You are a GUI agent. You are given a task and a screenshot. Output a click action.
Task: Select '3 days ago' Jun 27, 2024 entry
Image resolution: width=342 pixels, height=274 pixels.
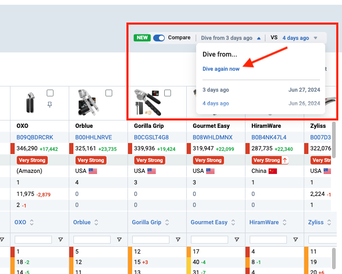(x=261, y=90)
